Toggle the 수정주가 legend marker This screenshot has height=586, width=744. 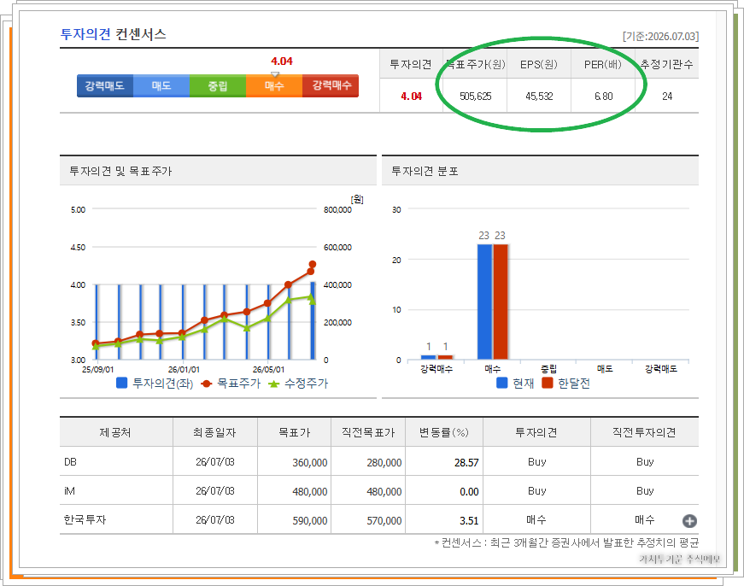click(274, 384)
